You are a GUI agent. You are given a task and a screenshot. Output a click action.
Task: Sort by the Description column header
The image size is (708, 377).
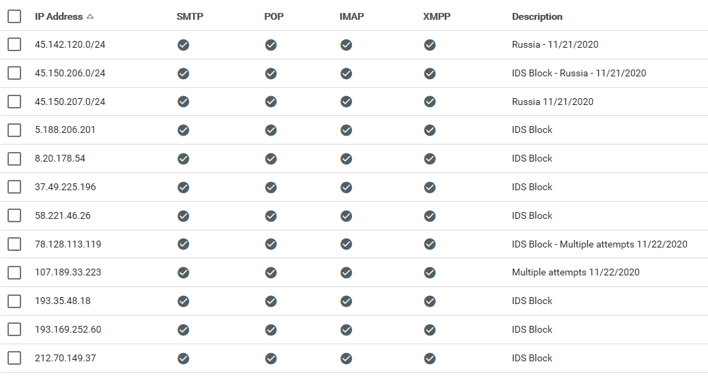tap(537, 16)
